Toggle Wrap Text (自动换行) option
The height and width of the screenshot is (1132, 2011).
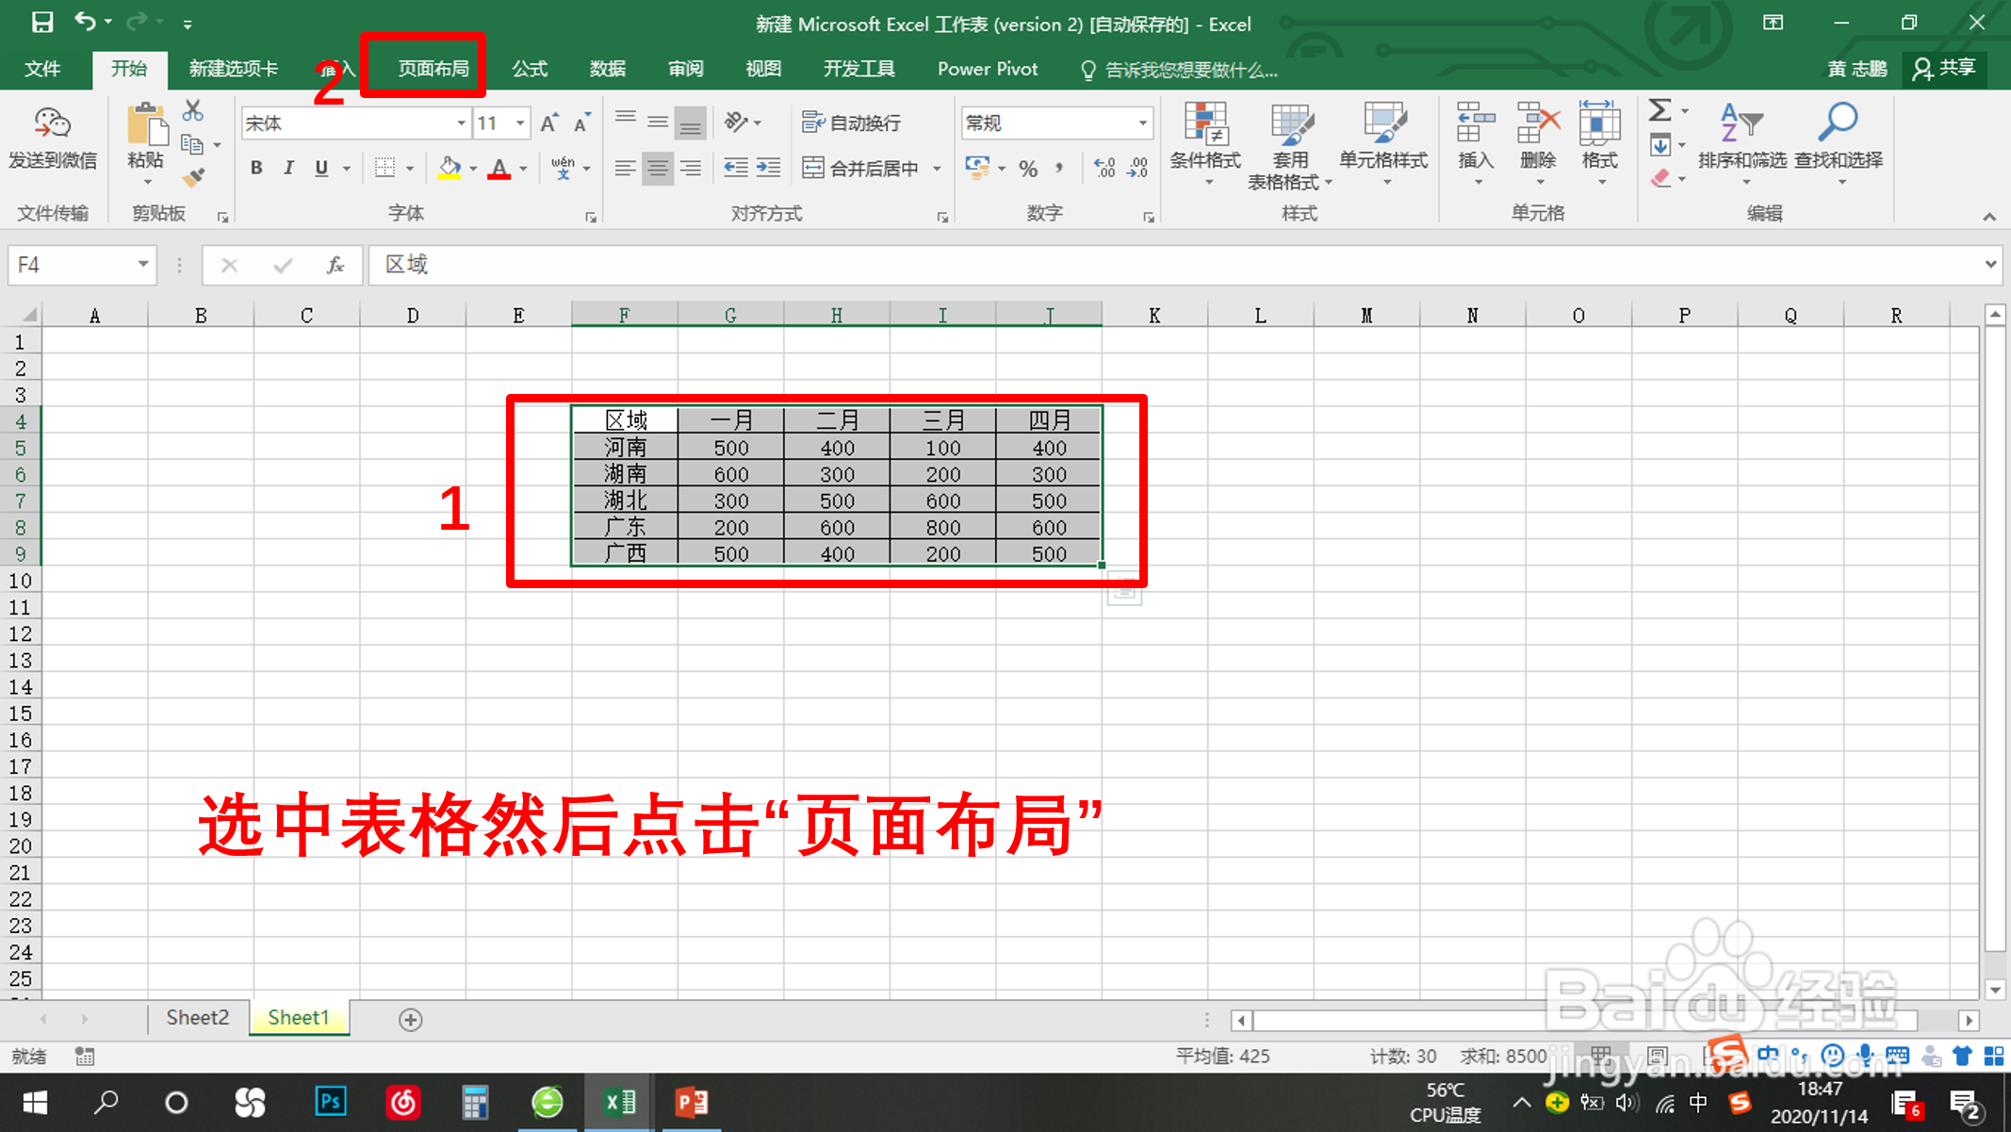pos(852,123)
